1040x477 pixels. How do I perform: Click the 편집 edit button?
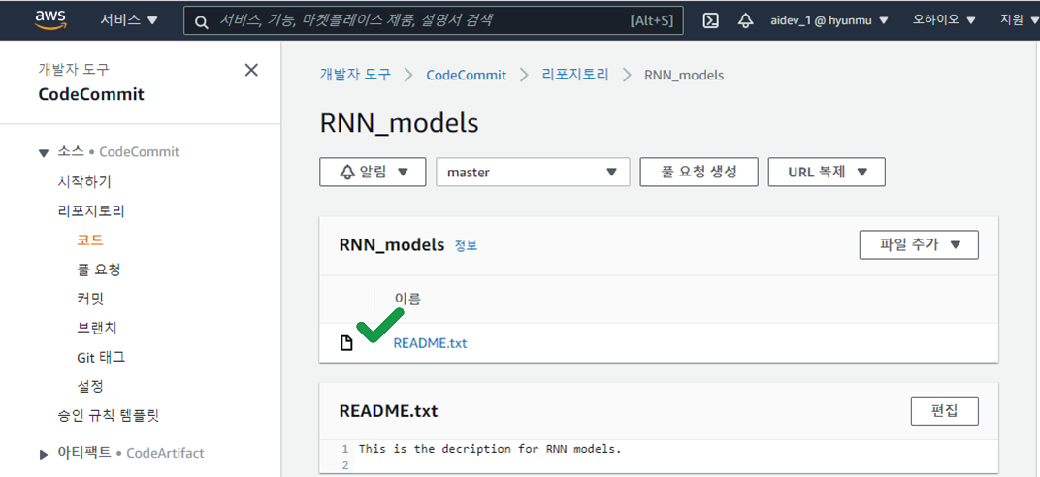(x=945, y=411)
